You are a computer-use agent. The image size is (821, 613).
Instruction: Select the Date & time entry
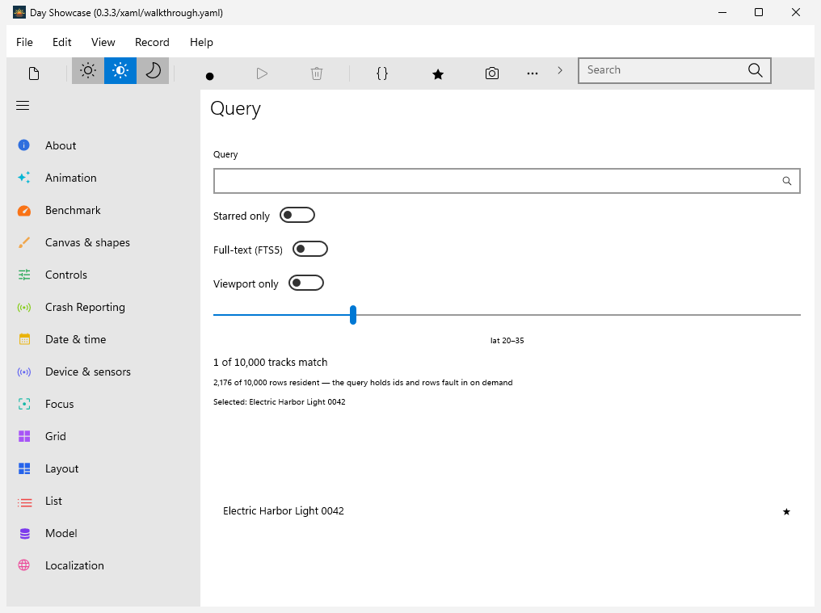103,339
